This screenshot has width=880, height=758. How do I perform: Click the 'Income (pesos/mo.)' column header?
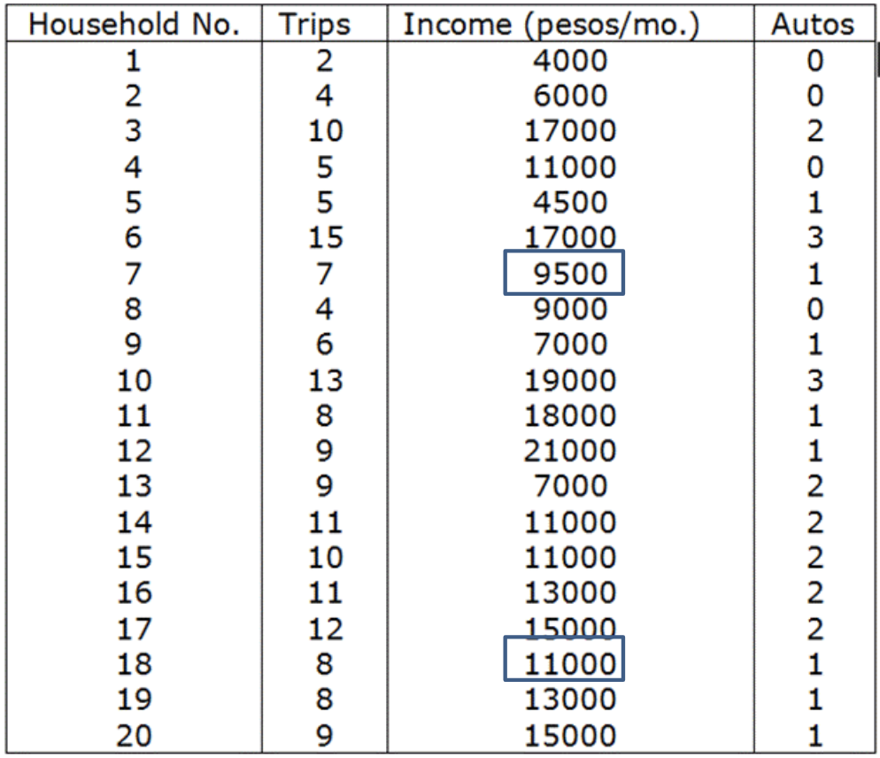pos(551,25)
